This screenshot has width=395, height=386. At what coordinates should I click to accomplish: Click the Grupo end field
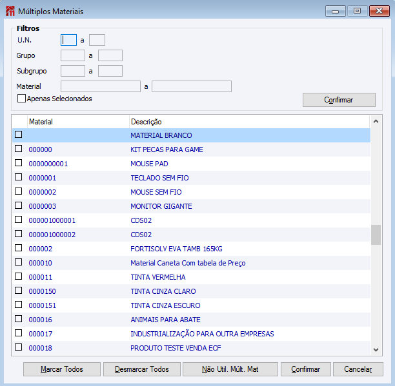click(x=110, y=55)
